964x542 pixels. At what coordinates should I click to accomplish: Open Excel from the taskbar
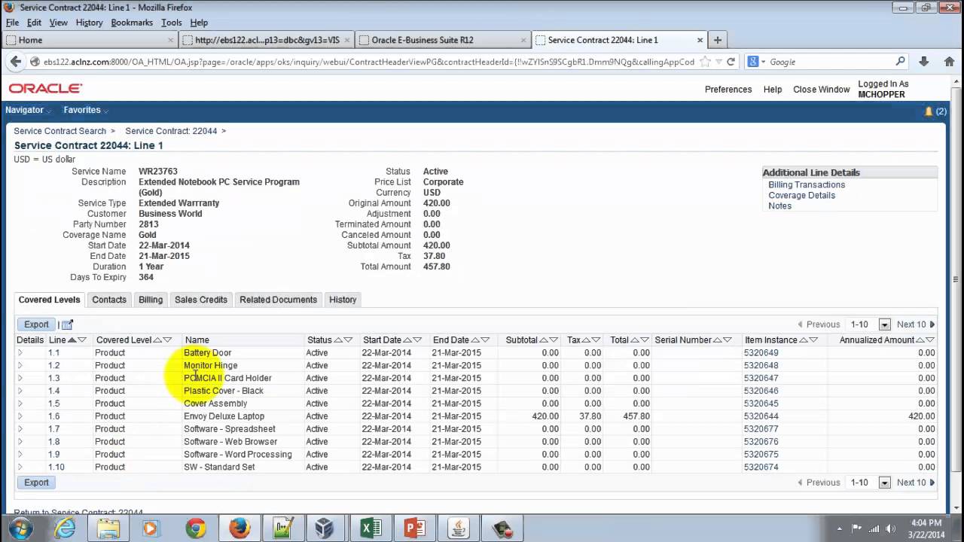tap(371, 528)
